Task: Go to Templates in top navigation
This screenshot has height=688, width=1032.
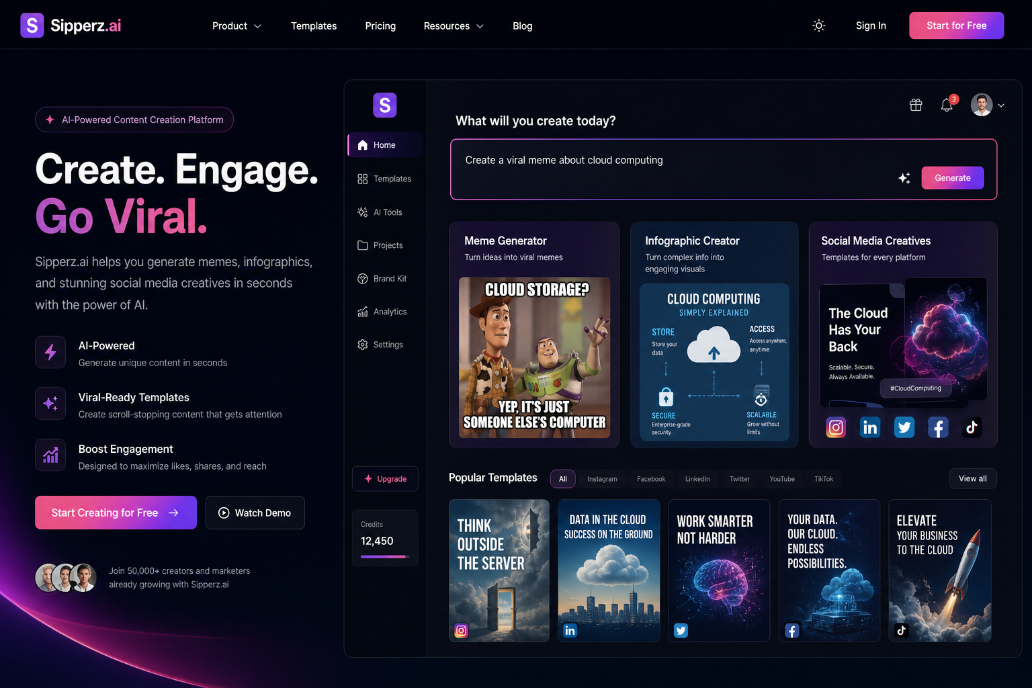Action: [314, 26]
